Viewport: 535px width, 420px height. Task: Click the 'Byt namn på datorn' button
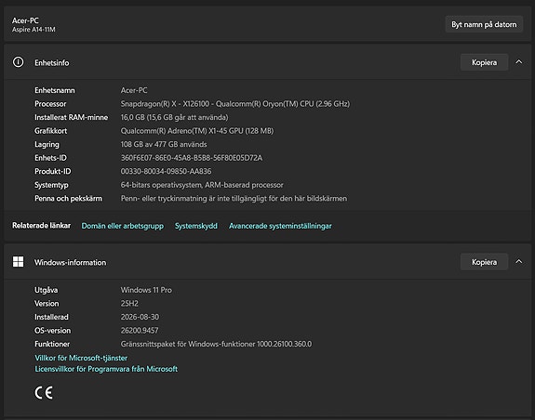(484, 24)
